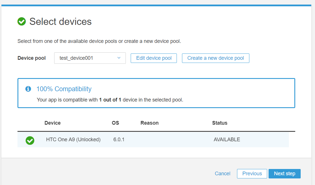
Task: Click the Status column header
Action: (x=220, y=123)
